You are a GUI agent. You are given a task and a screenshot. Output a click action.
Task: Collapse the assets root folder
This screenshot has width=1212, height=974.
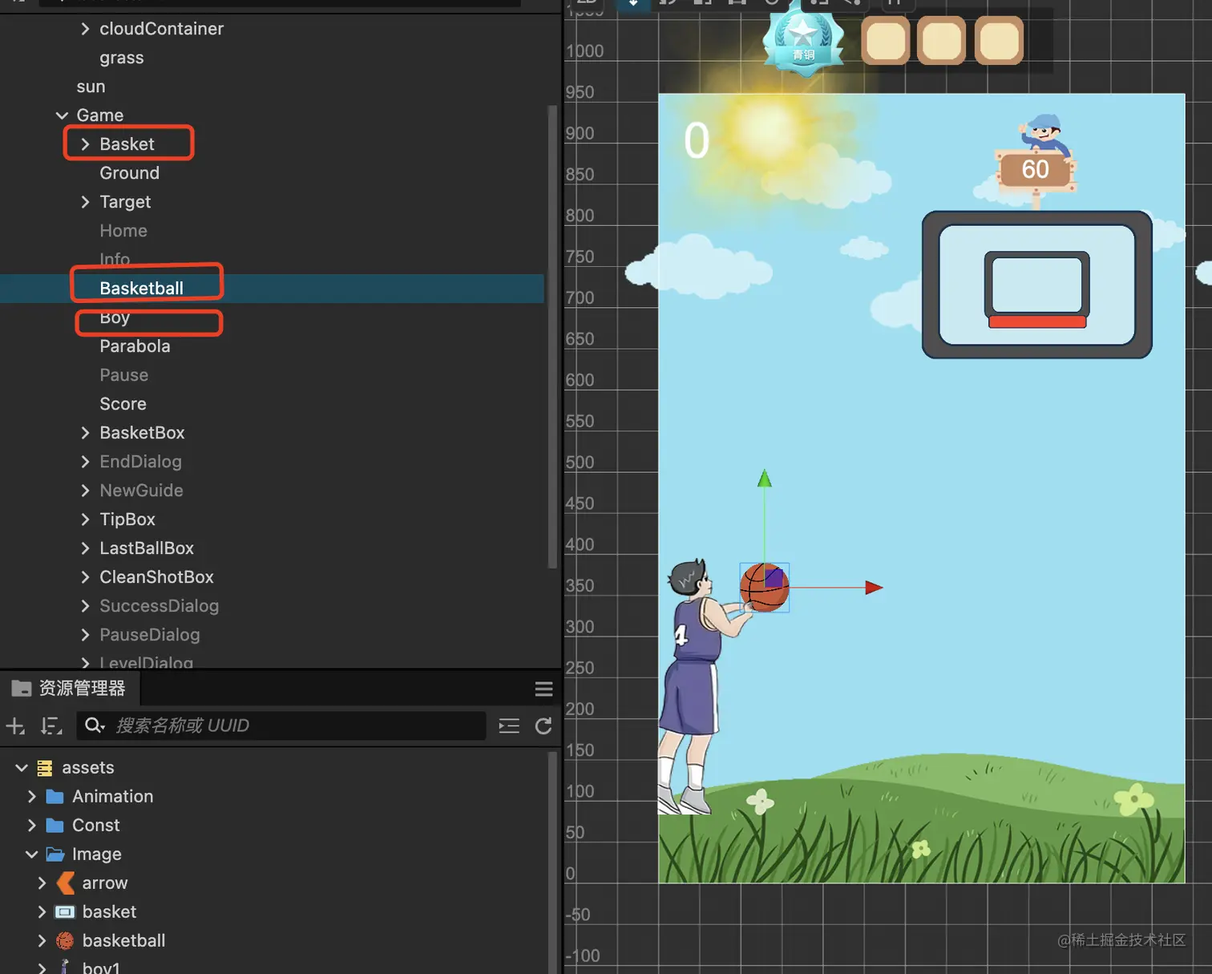click(22, 768)
